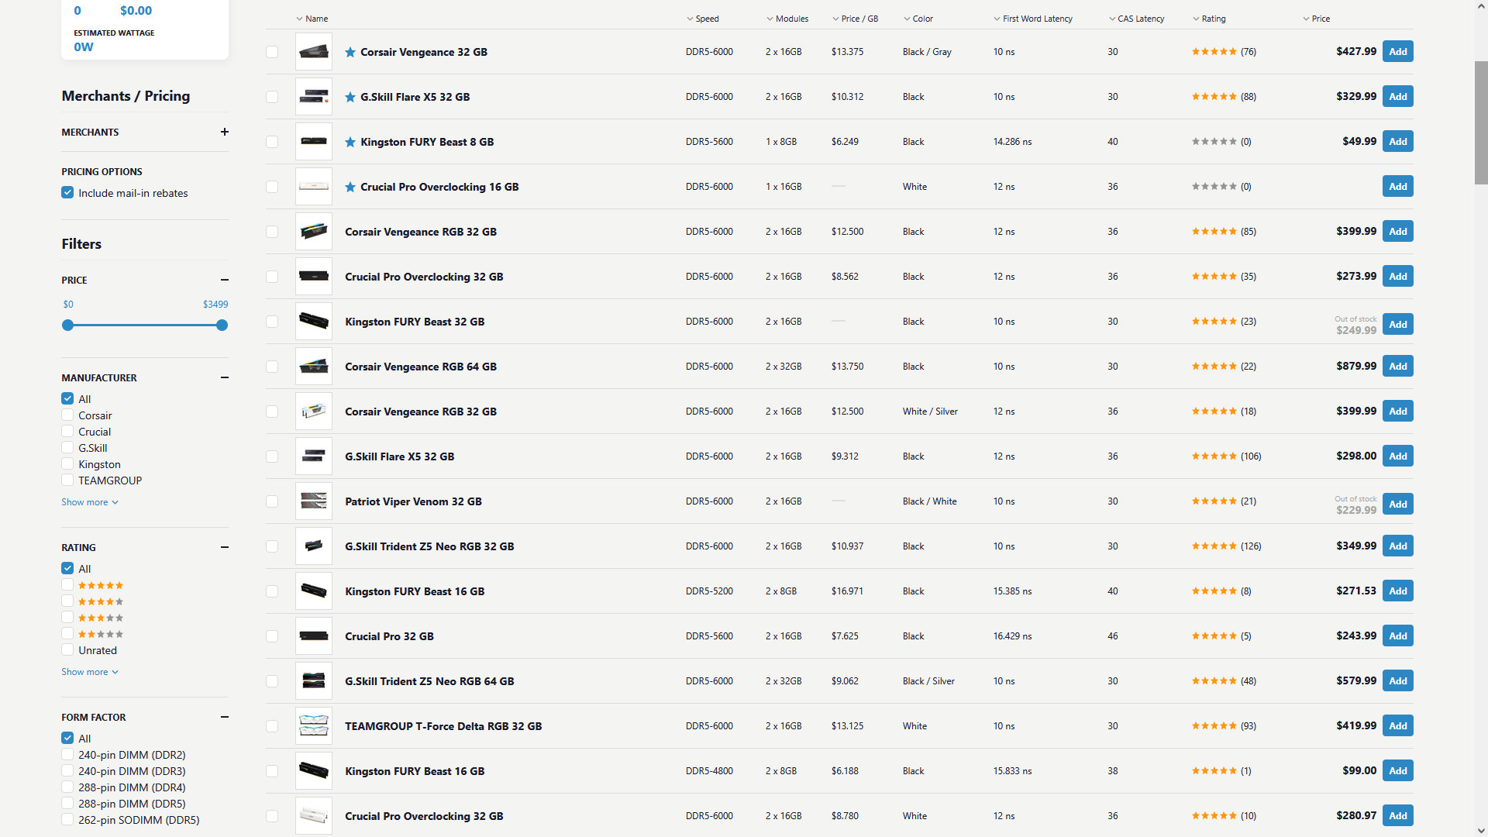Sort the table by the Price / GB column

click(x=859, y=19)
